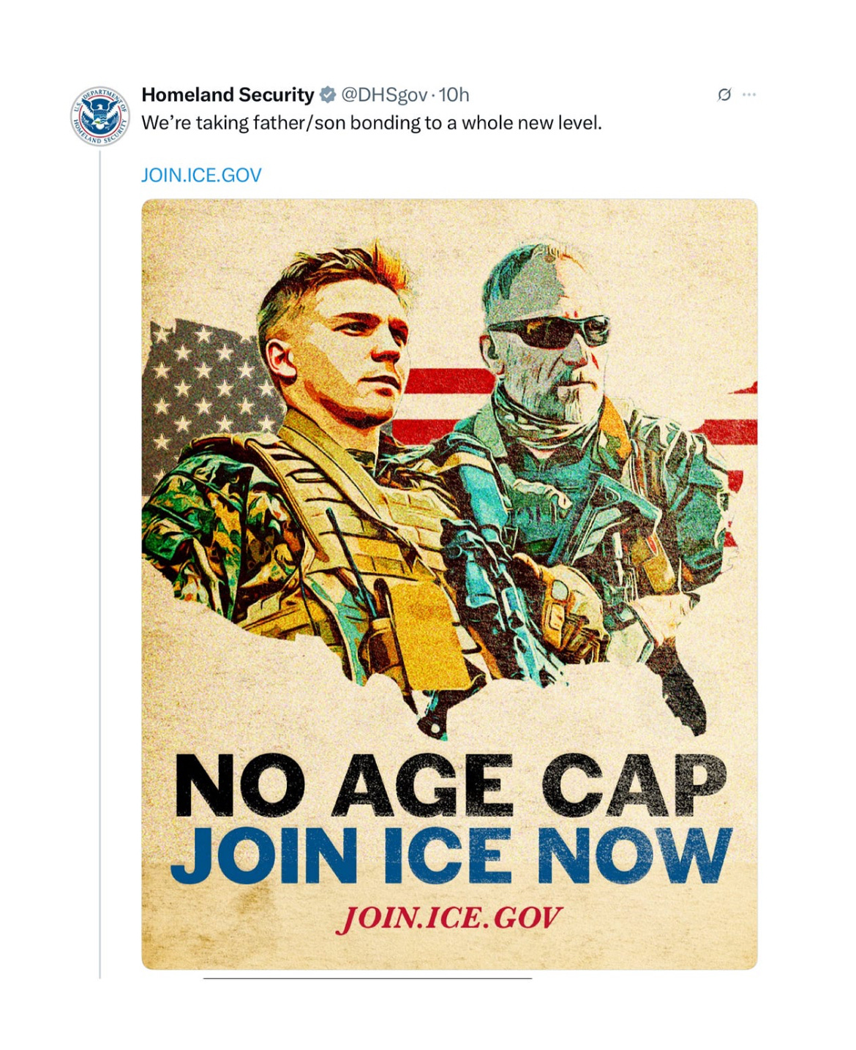The height and width of the screenshot is (1050, 856).
Task: Follow the blue JOIN.ICE.GOV link
Action: pos(201,176)
